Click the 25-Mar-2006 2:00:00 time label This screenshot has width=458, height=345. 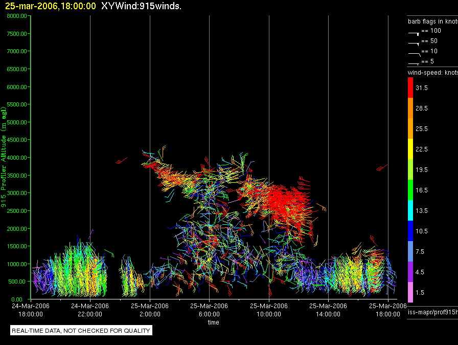[150, 310]
